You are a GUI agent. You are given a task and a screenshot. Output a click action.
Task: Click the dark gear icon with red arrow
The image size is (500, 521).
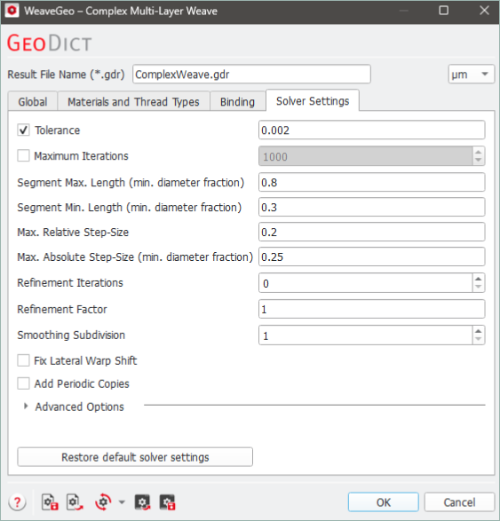pyautogui.click(x=143, y=502)
